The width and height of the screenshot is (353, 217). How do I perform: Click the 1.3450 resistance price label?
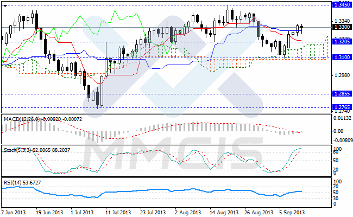pyautogui.click(x=341, y=4)
